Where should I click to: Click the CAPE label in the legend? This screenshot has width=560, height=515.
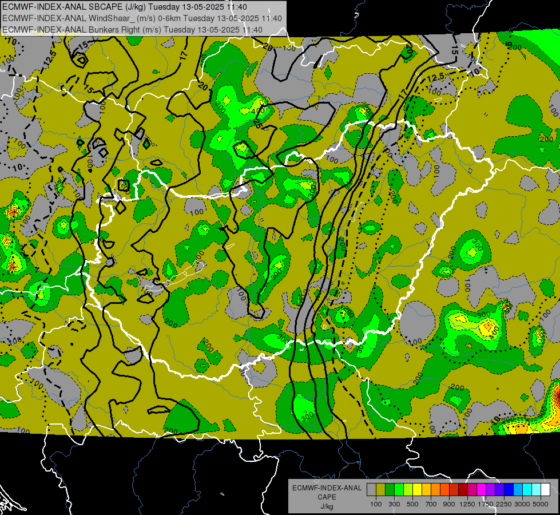[x=327, y=497]
